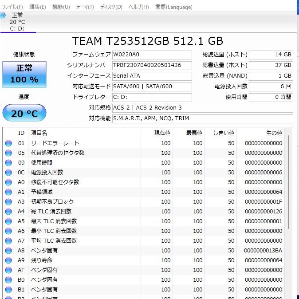
Task: Click raw value 000000013BA
Action: click(263, 250)
